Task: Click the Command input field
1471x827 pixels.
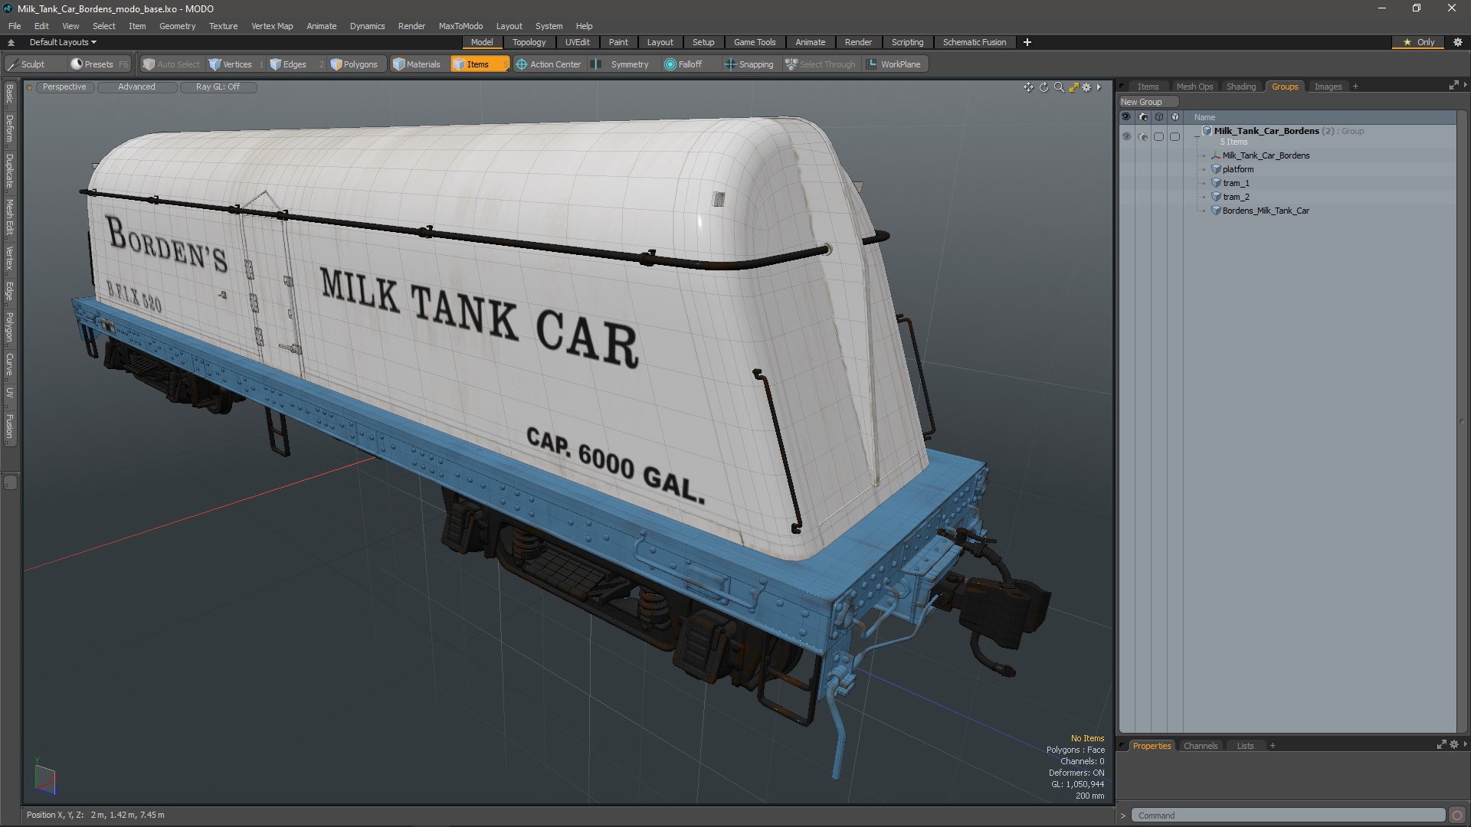Action: tap(1289, 816)
